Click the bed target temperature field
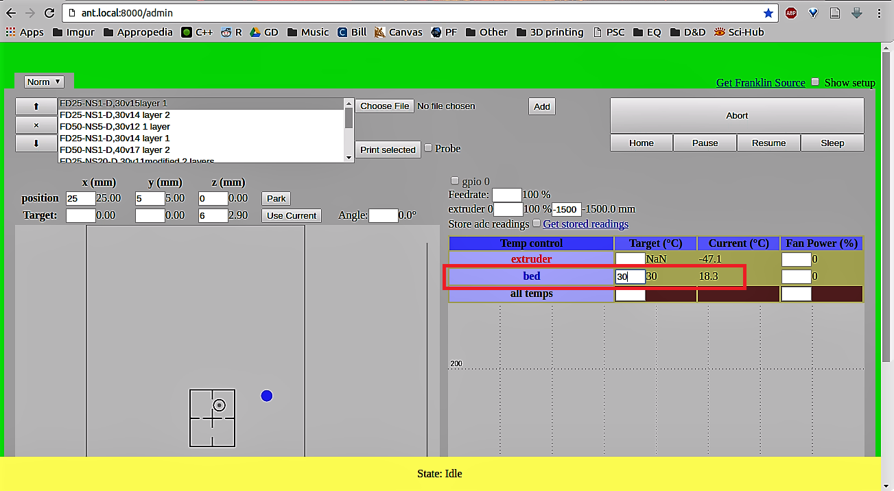 (630, 276)
